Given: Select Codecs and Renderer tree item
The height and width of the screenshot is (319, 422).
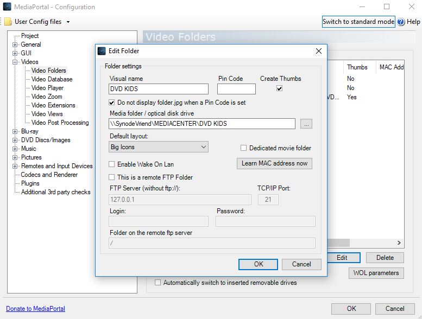Looking at the screenshot, I should (49, 175).
